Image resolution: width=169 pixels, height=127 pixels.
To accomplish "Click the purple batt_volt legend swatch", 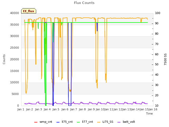I will pyautogui.click(x=119, y=122).
